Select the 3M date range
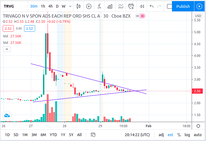 [34, 135]
